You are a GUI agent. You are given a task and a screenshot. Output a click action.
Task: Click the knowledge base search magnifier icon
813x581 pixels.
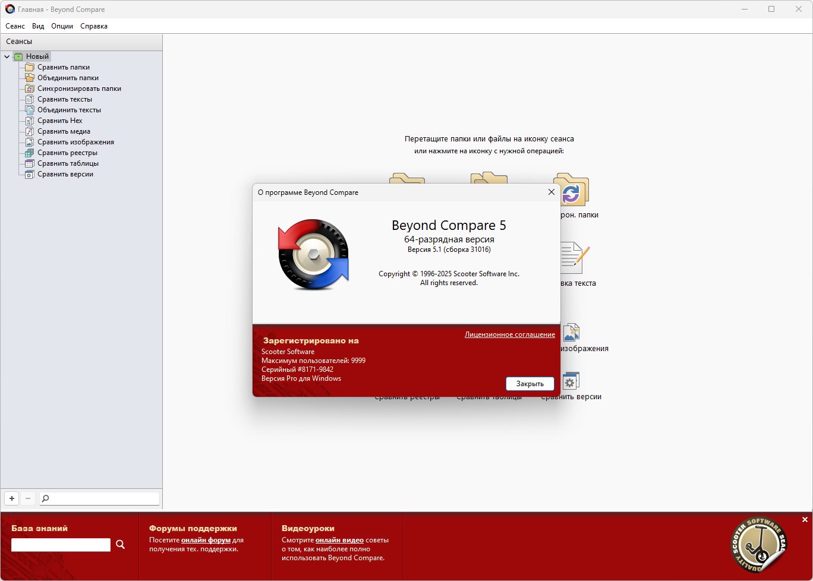click(x=121, y=544)
